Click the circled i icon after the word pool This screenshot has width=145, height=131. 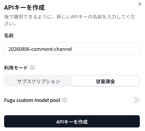coord(64,100)
